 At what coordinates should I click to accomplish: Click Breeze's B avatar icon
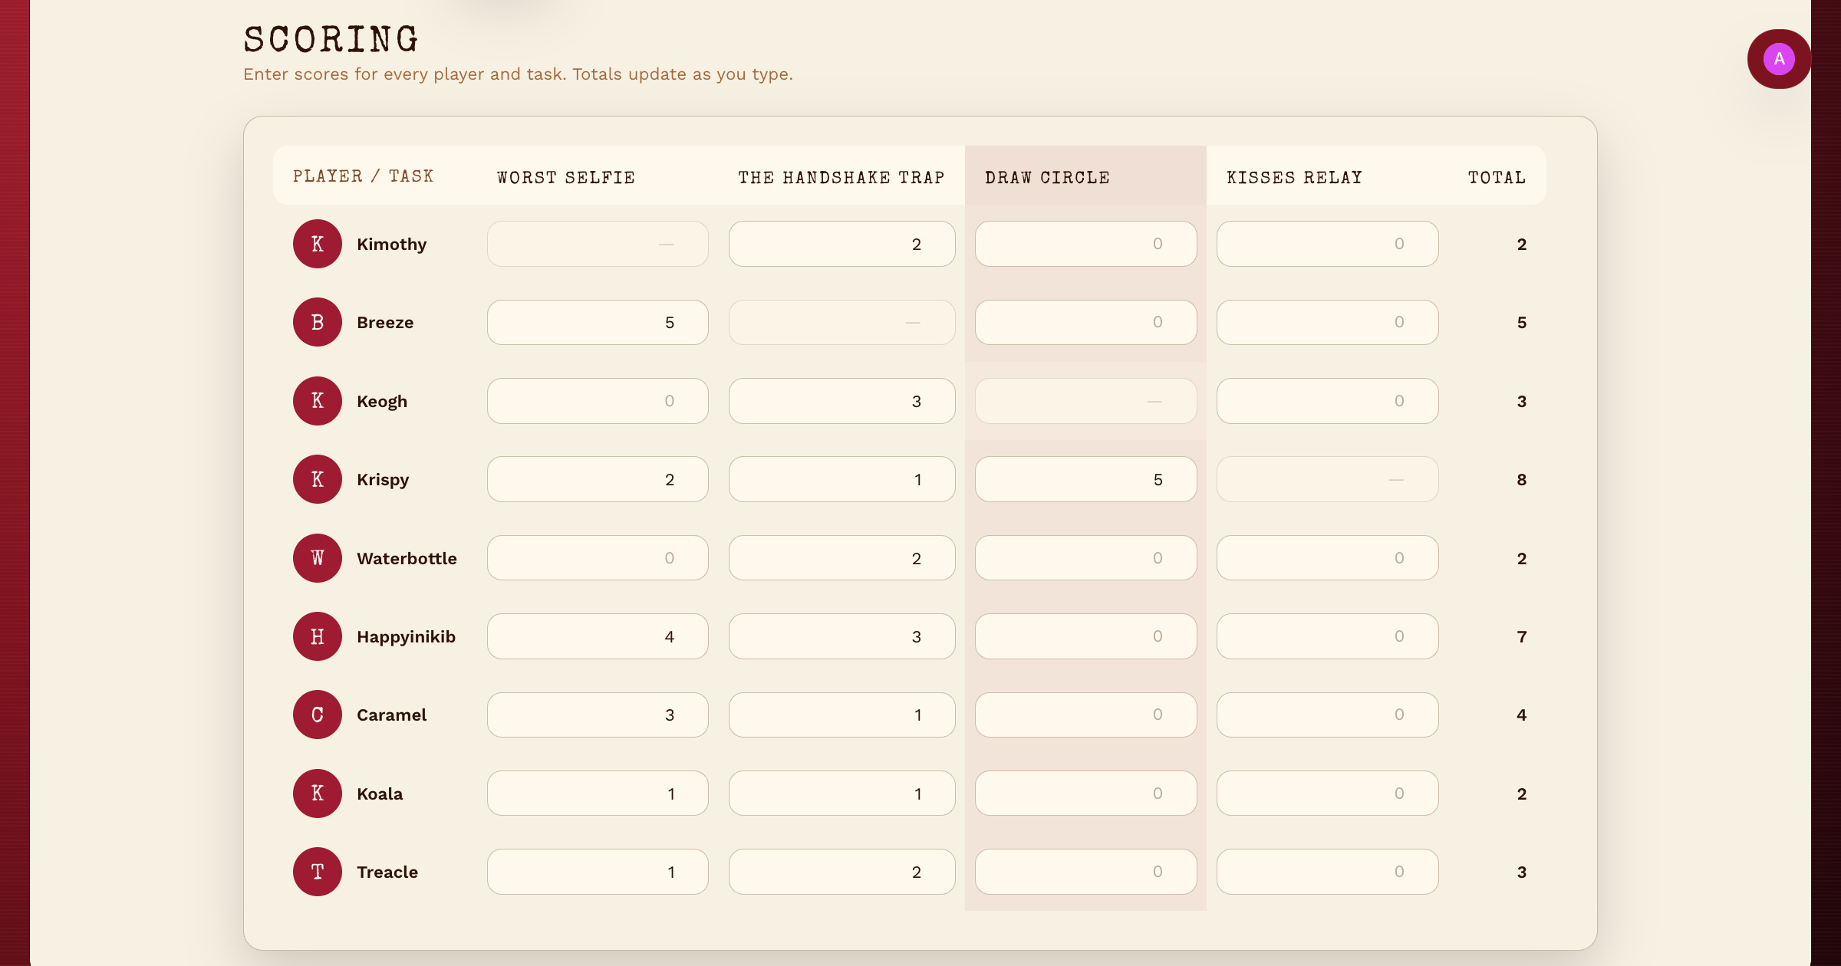coord(317,322)
